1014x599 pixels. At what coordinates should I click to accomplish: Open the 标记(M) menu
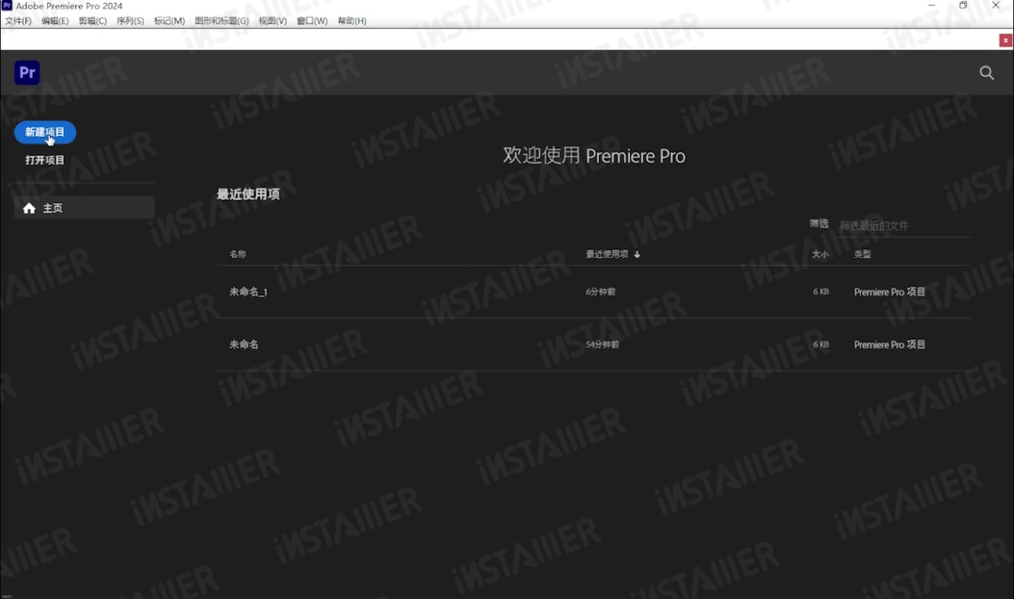point(169,21)
